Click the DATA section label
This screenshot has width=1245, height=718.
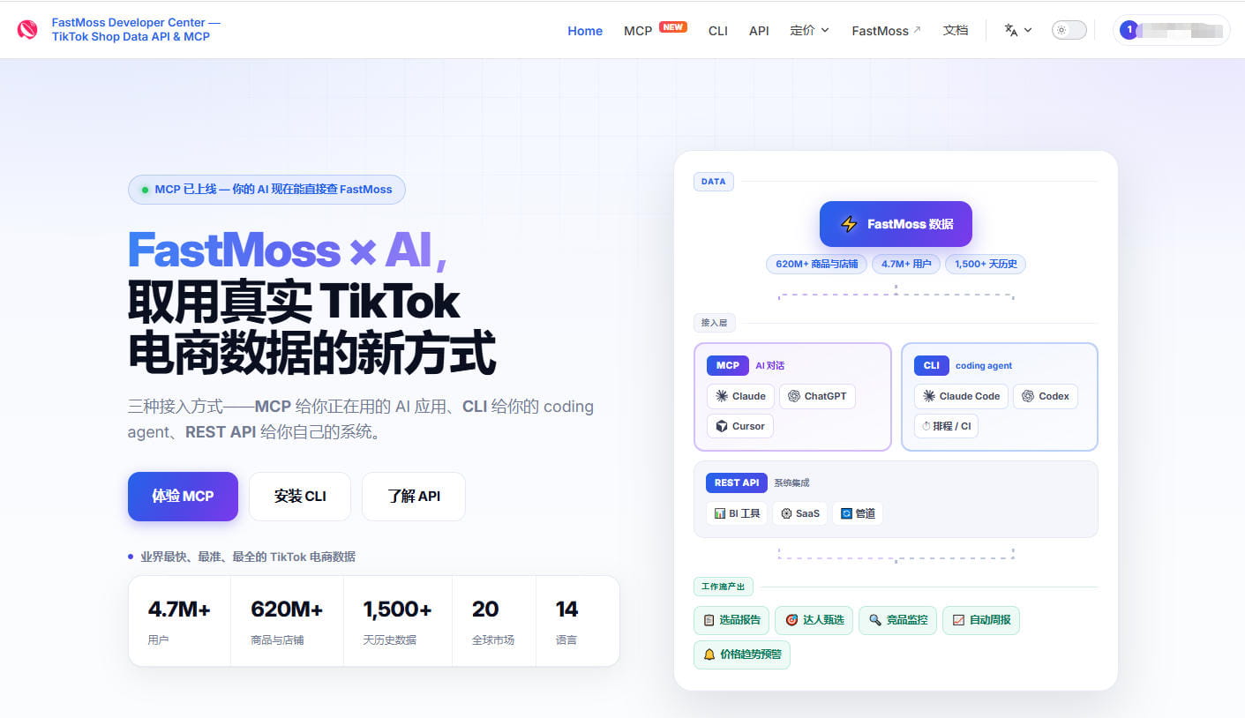pyautogui.click(x=713, y=182)
